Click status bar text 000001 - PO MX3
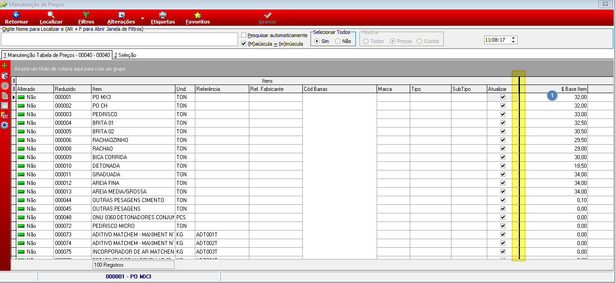616x283 pixels. coord(128,276)
